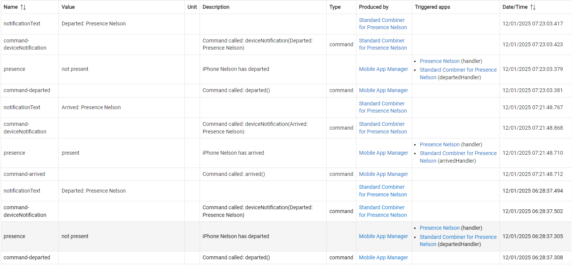
Task: Click the sort arrows beside the Date/Time header
Action: (533, 7)
